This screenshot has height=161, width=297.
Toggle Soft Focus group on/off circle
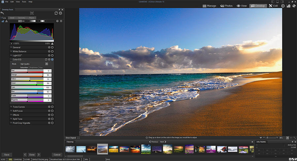click(x=52, y=111)
